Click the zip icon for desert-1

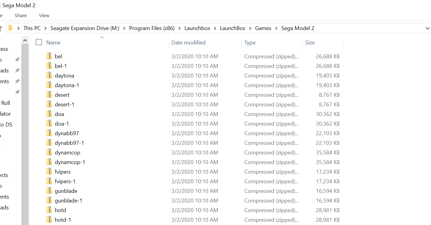tap(49, 104)
